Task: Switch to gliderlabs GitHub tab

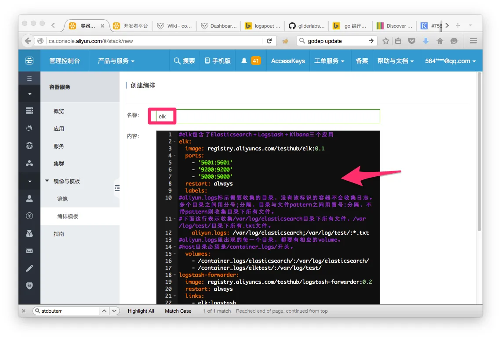Action: [x=307, y=26]
